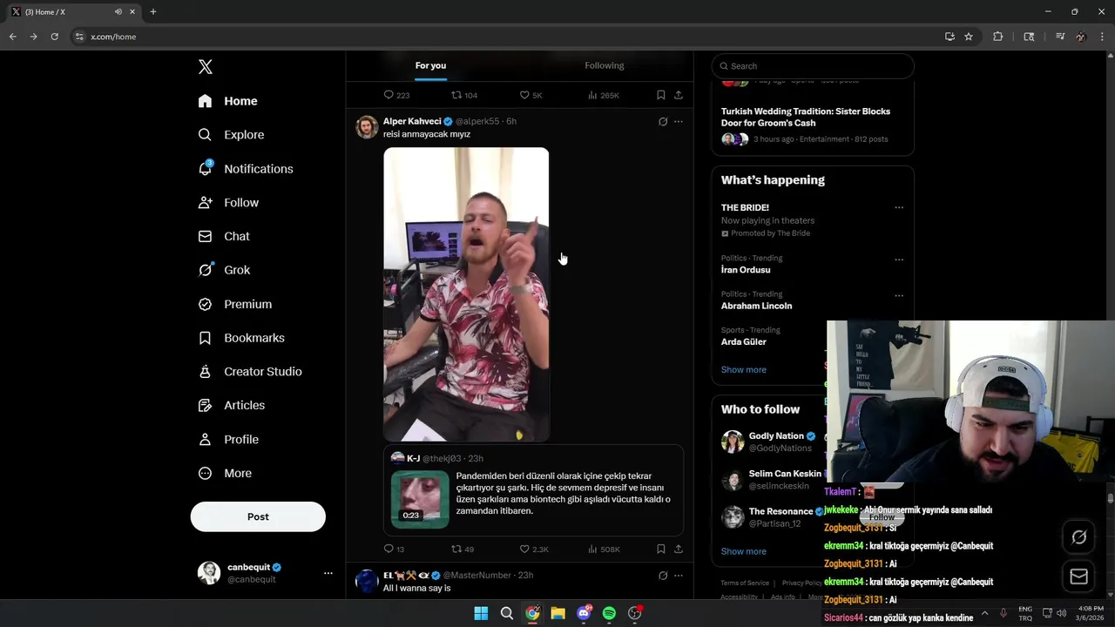Switch to the Following tab
Image resolution: width=1115 pixels, height=627 pixels.
tap(605, 65)
